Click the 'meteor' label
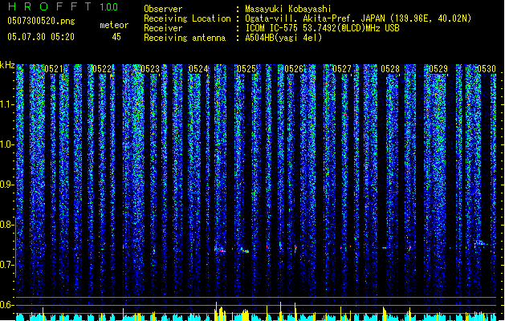The image size is (505, 321). coord(114,25)
